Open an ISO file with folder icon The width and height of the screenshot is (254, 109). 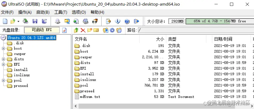(13, 21)
